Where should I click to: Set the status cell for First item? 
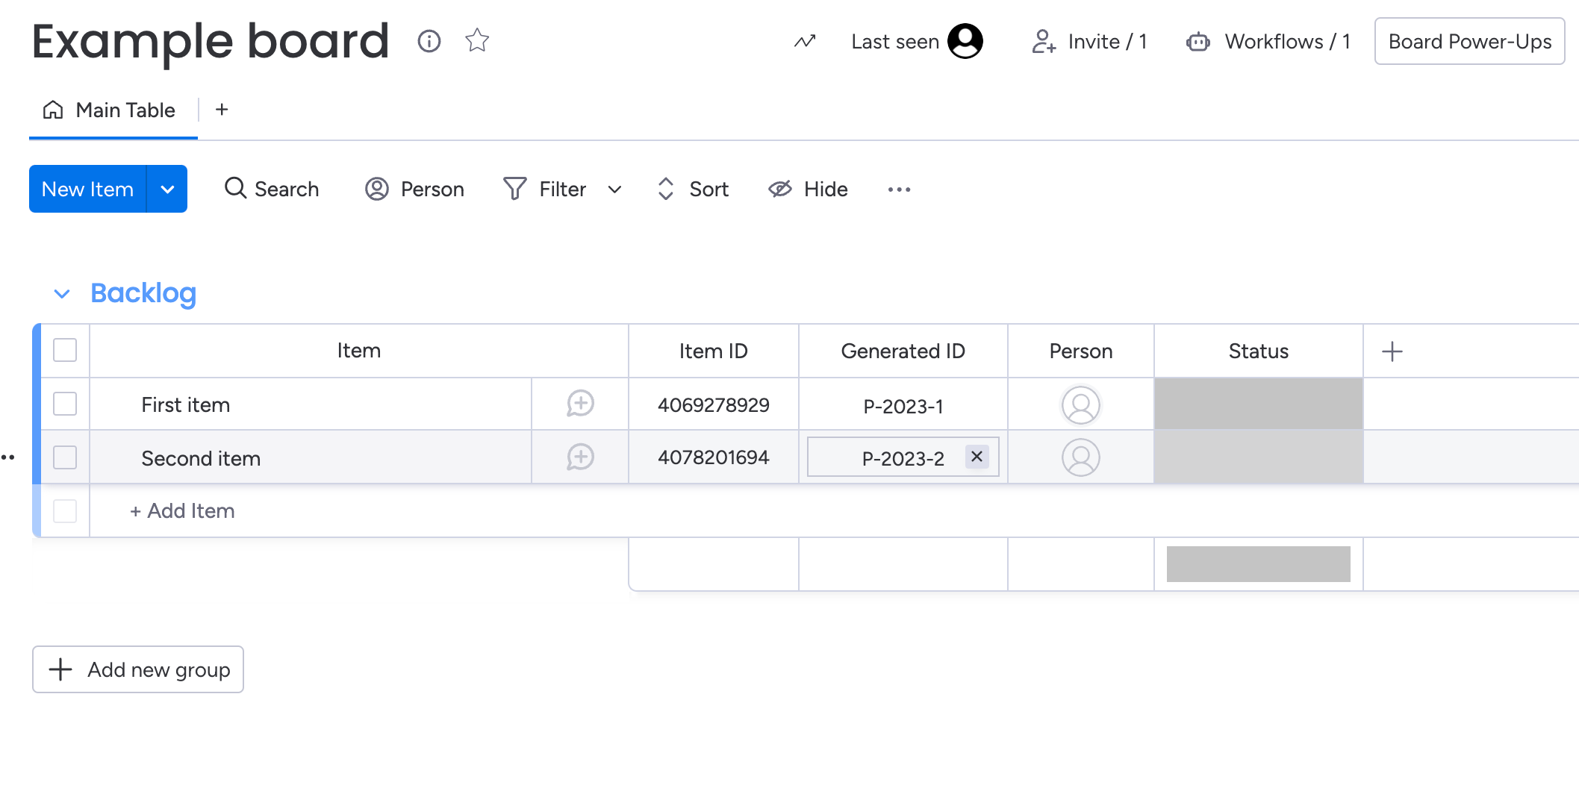coord(1258,404)
